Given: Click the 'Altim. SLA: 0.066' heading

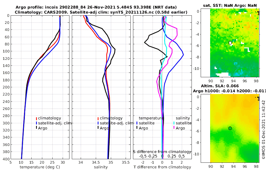Looking at the screenshot, I should coord(220,86).
